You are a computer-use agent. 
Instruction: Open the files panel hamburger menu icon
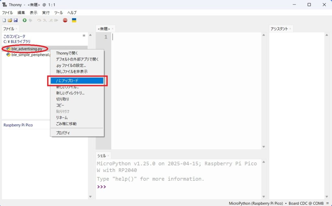coord(84,36)
